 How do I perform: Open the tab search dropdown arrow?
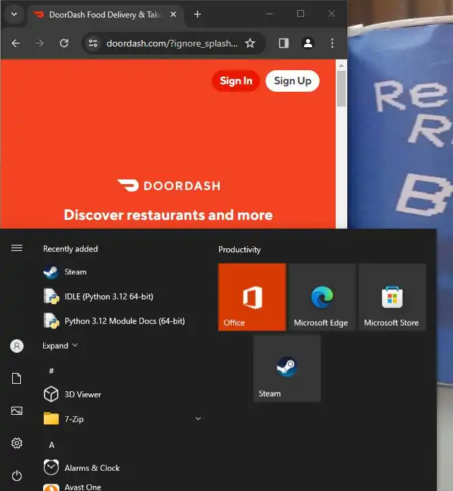click(x=14, y=14)
